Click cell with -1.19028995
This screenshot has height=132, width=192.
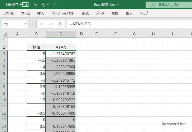click(61, 87)
